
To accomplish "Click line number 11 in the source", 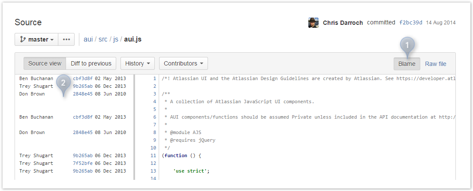I will pyautogui.click(x=154, y=155).
